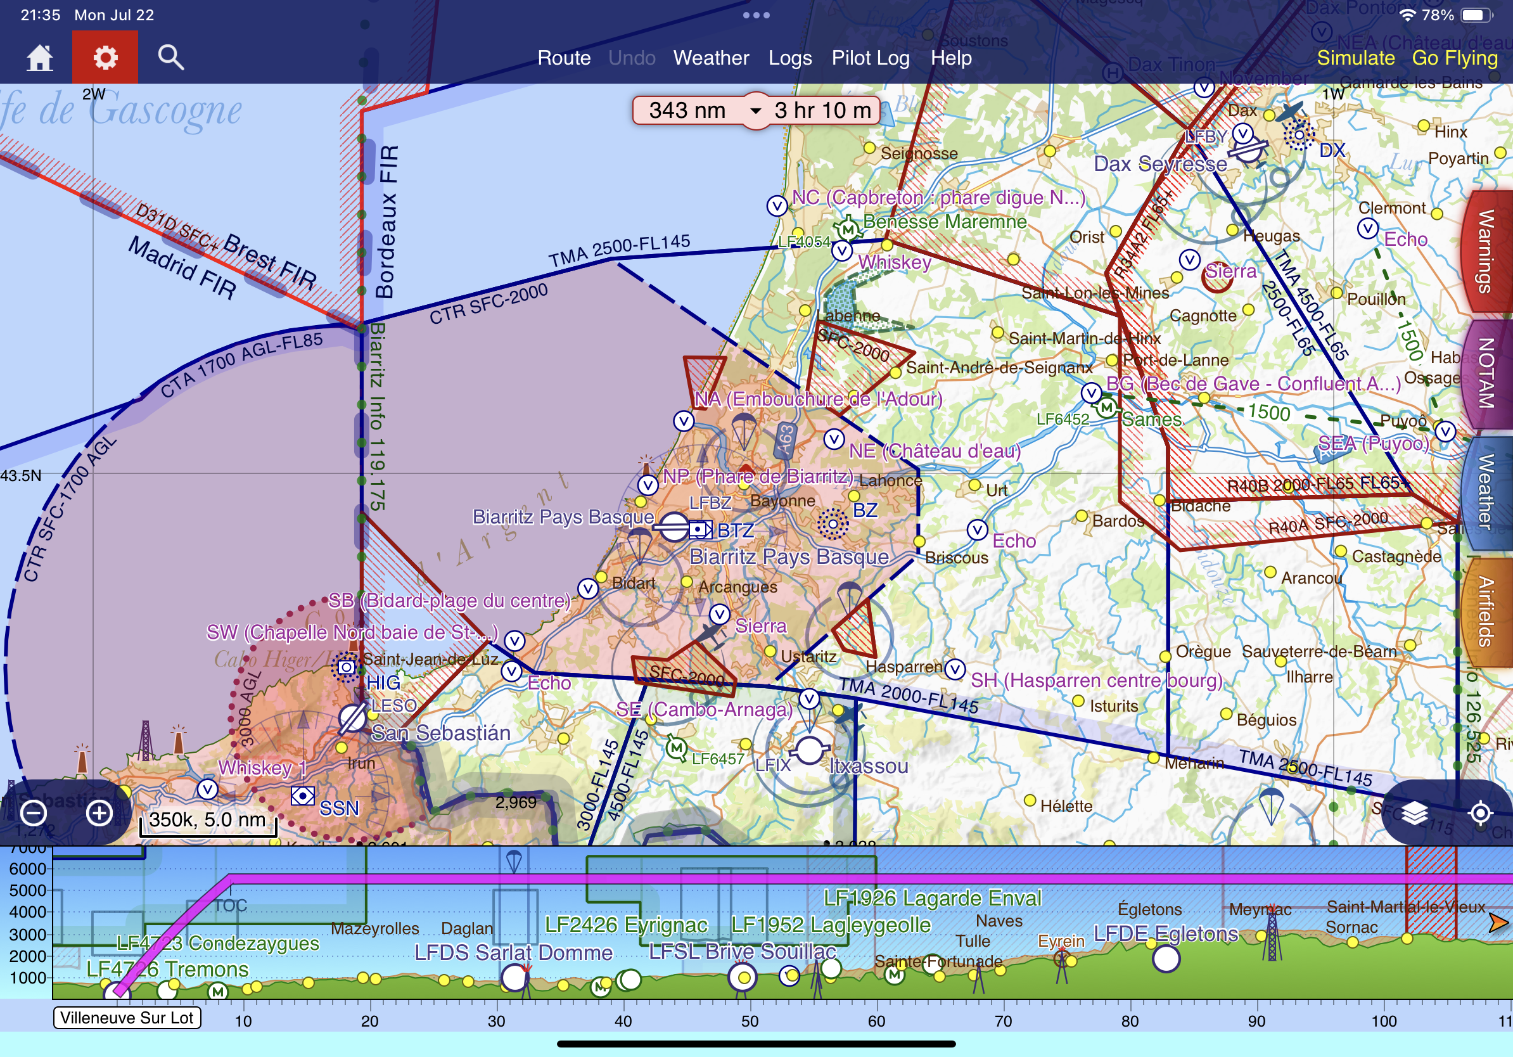Image resolution: width=1513 pixels, height=1057 pixels.
Task: Open the Weather menu in top bar
Action: [711, 58]
